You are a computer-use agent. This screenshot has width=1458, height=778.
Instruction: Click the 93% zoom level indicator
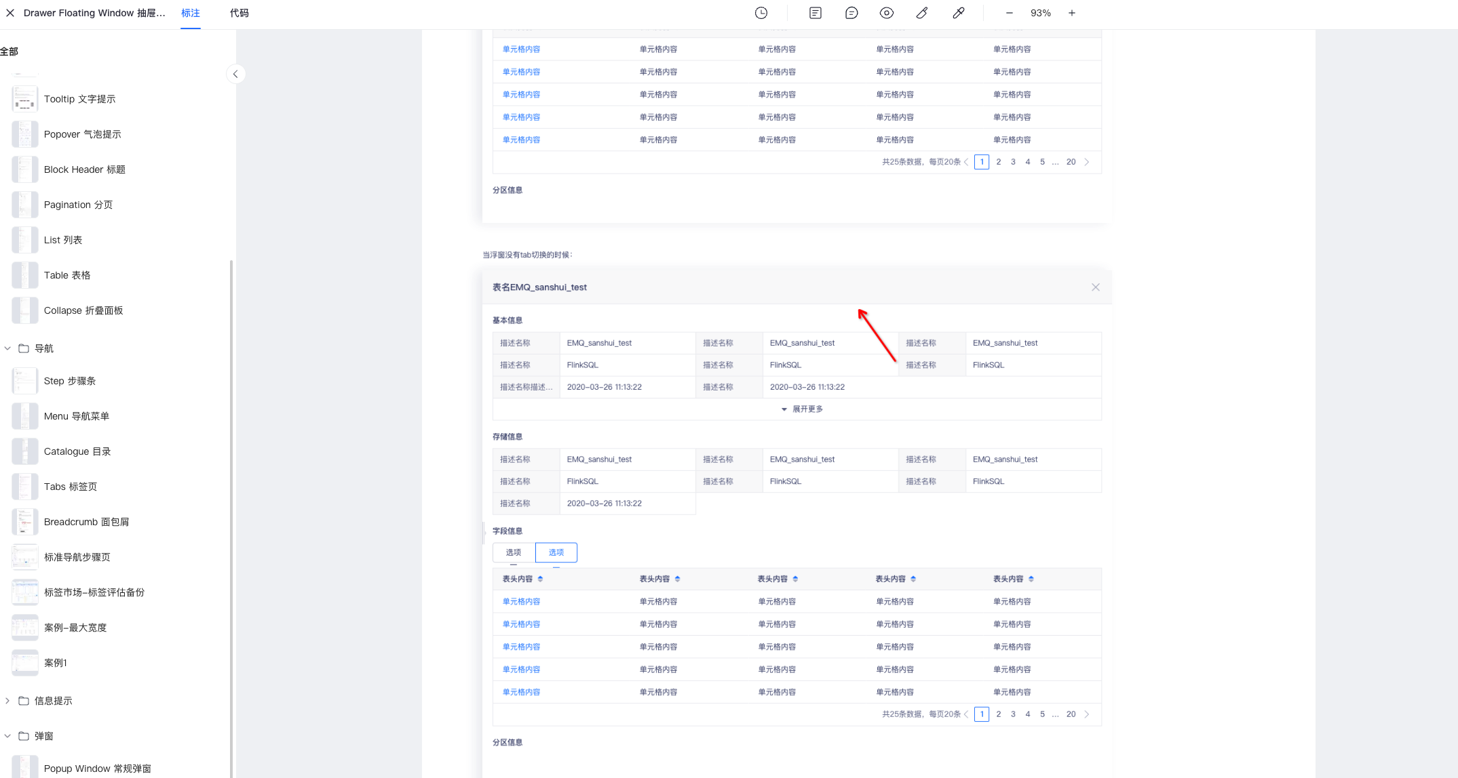(x=1040, y=13)
